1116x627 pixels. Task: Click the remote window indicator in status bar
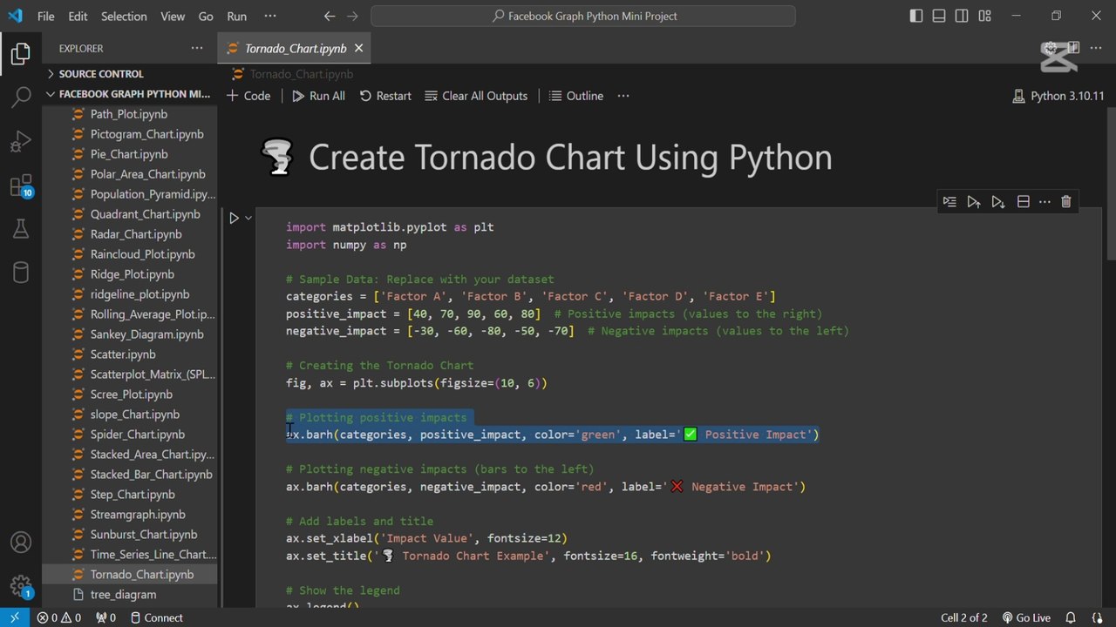pyautogui.click(x=14, y=617)
